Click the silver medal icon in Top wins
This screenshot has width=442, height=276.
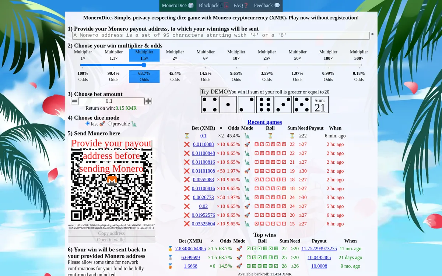(170, 258)
